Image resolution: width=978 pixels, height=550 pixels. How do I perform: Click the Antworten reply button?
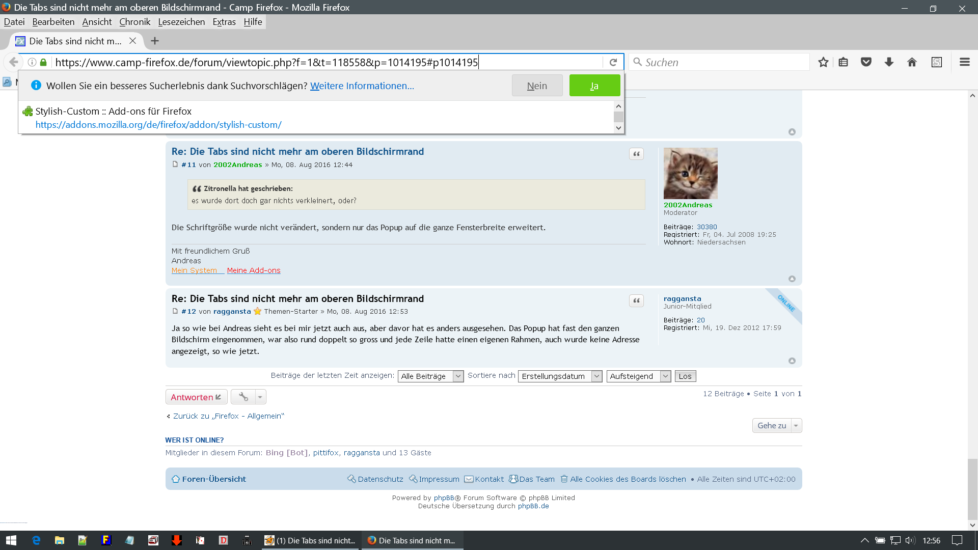tap(196, 397)
